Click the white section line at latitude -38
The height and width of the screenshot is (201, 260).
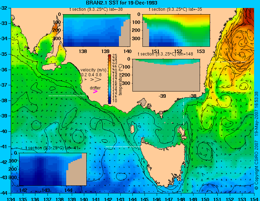[67, 96]
